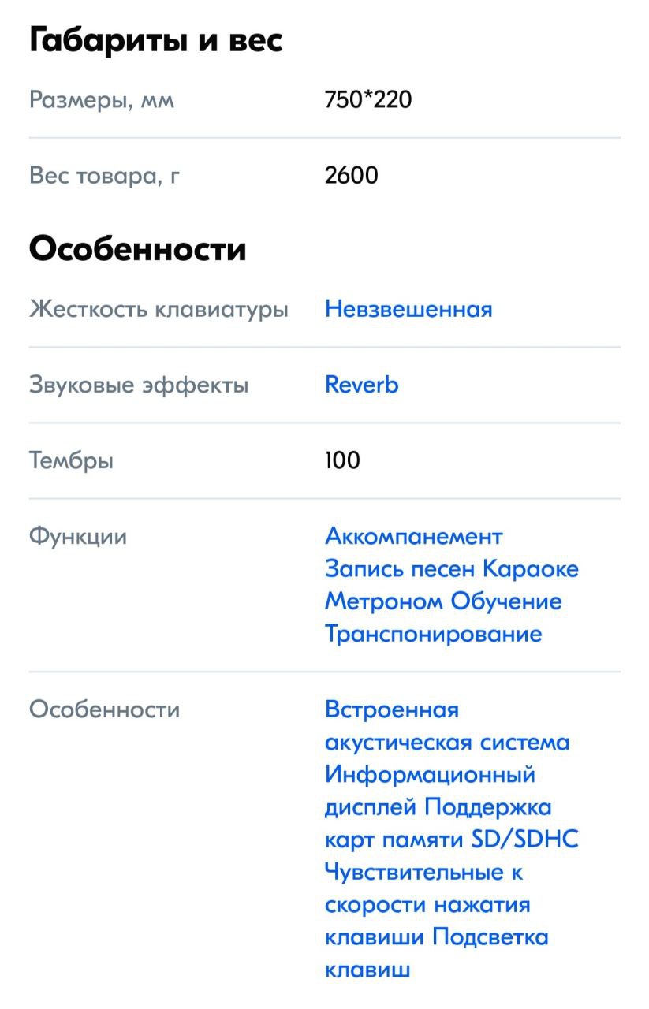The height and width of the screenshot is (1009, 649).
Task: Click the Жесткость клавиатуры label
Action: point(159,309)
